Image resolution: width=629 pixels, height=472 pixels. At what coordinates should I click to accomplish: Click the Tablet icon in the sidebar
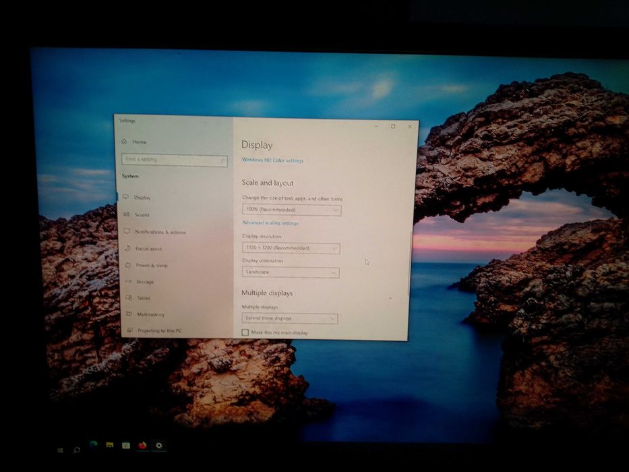129,297
